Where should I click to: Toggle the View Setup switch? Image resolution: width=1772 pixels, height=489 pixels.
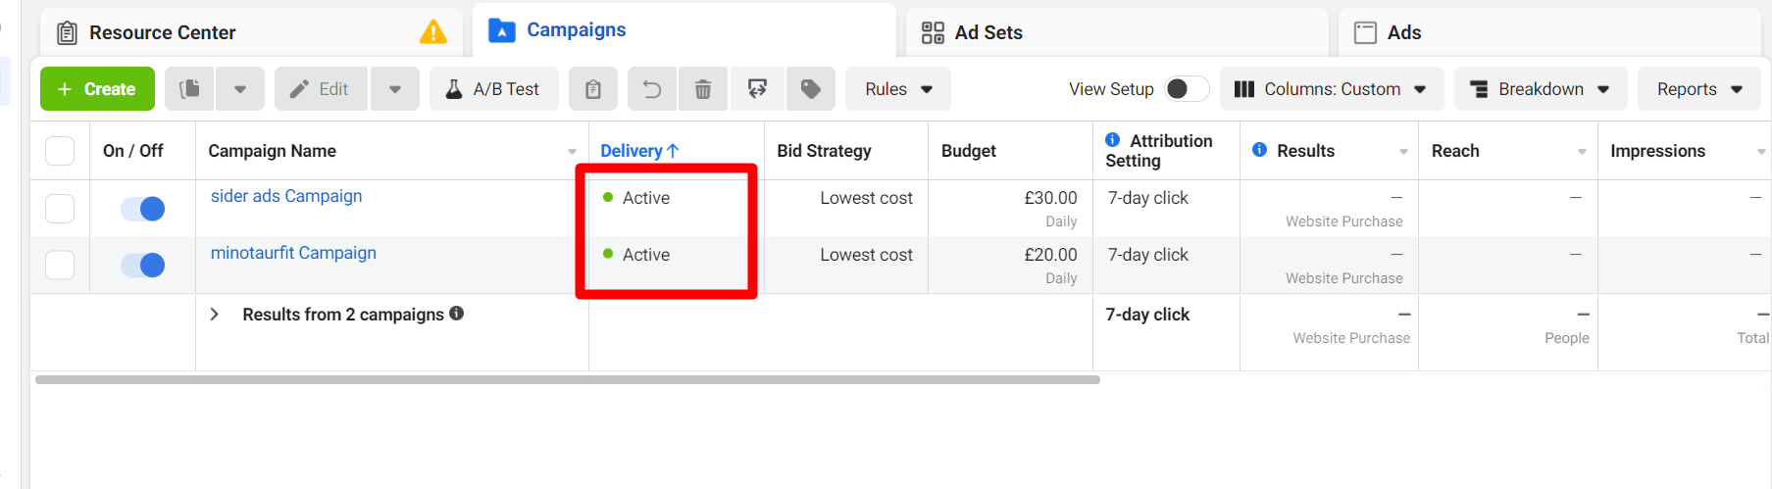click(1186, 89)
